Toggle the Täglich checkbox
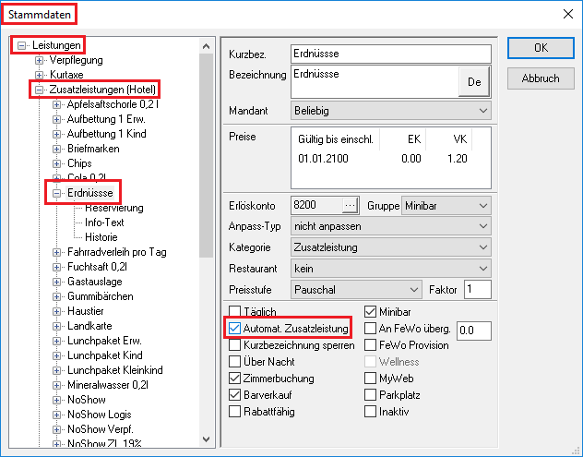Image resolution: width=583 pixels, height=457 pixels. [234, 311]
